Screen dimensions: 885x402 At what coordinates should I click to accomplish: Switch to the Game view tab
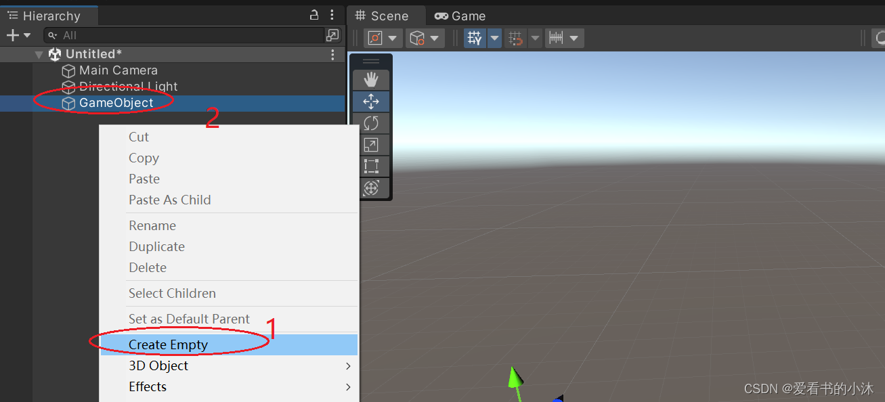459,15
